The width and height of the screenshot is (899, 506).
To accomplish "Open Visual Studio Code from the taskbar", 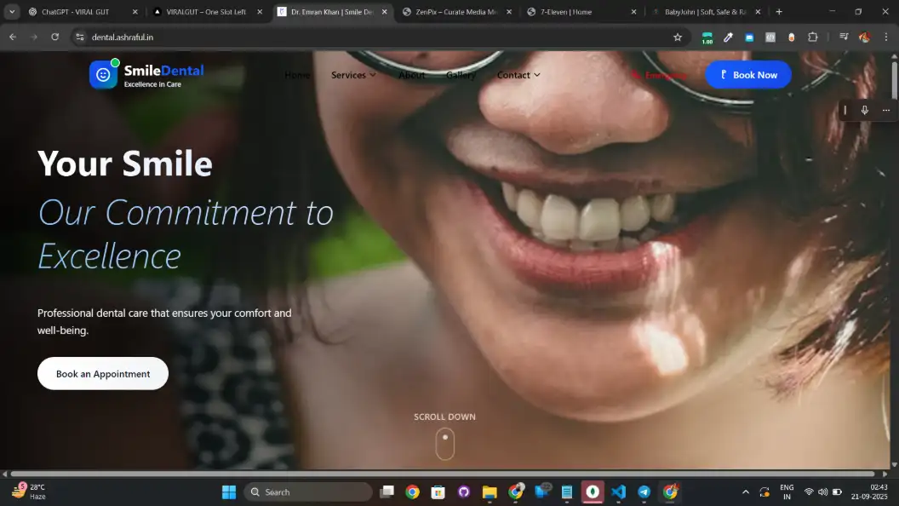I will coord(619,492).
